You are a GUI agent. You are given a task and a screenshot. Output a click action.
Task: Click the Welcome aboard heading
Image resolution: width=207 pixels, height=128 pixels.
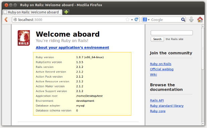68,34
